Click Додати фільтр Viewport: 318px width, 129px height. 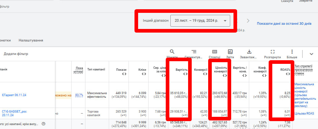click(16, 54)
